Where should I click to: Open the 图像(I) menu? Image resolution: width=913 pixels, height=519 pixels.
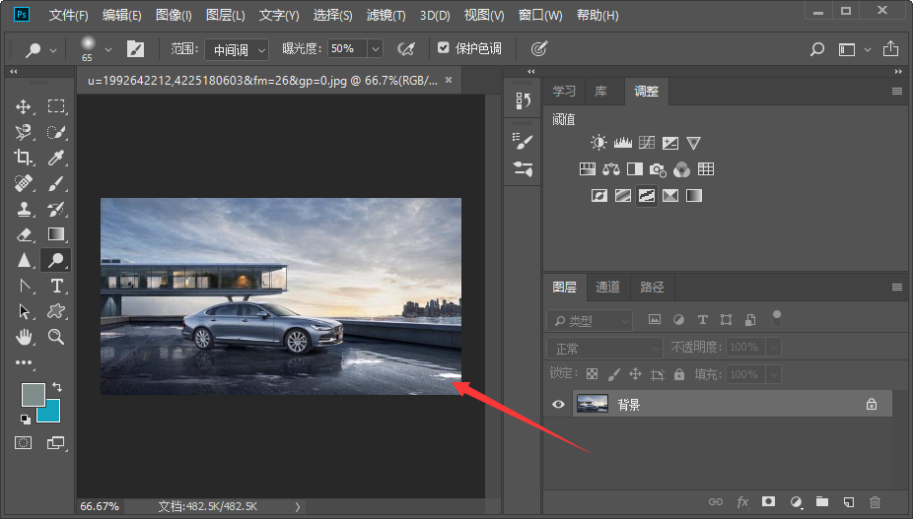click(174, 15)
